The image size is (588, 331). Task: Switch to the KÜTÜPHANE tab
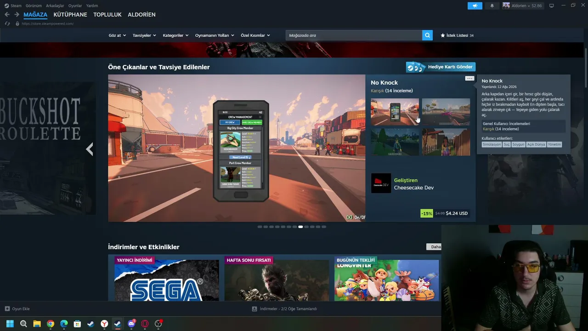[x=70, y=15]
